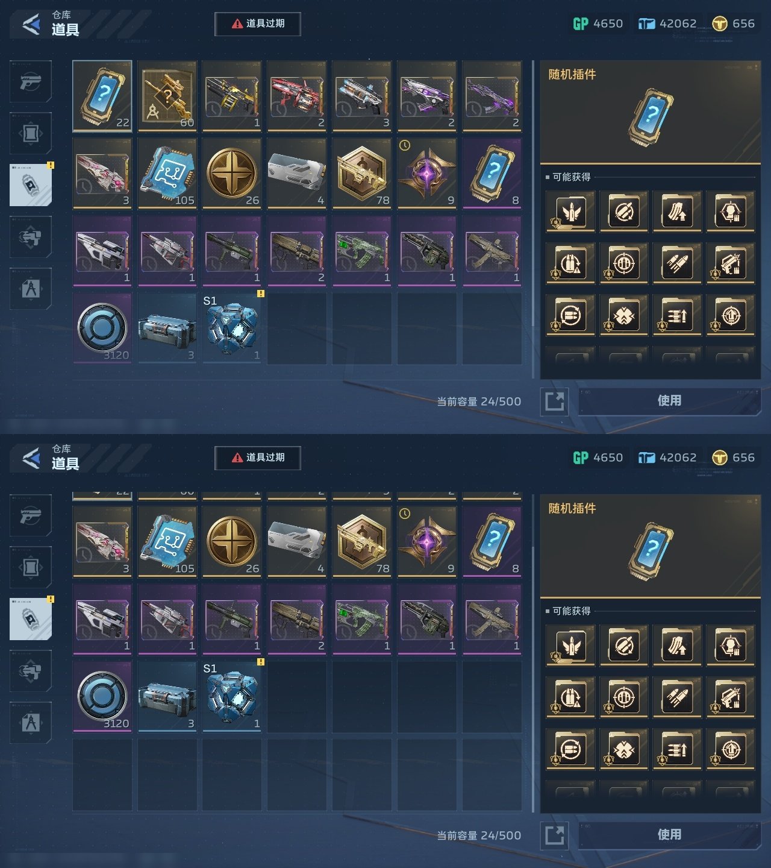This screenshot has height=868, width=771.
Task: Click the blue chip item numbered 105 in upper screenshot
Action: [x=167, y=174]
